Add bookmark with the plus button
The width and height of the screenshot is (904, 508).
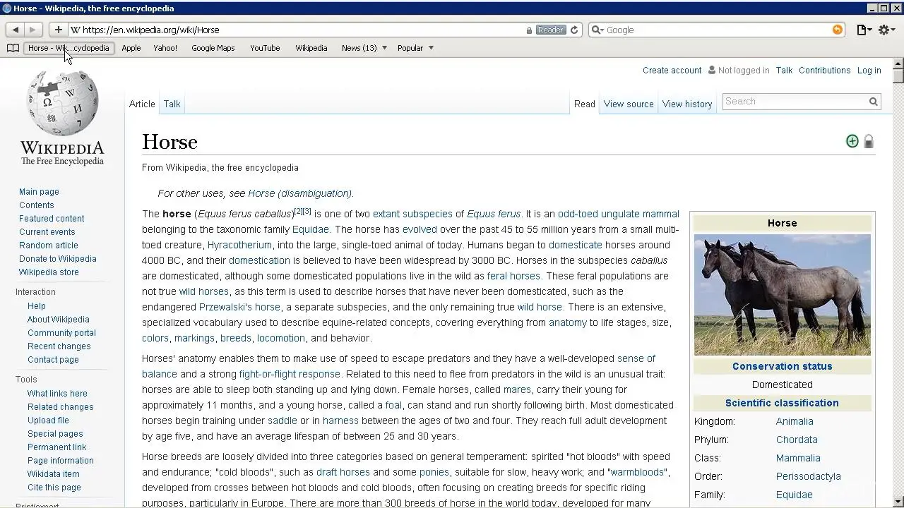click(x=59, y=30)
